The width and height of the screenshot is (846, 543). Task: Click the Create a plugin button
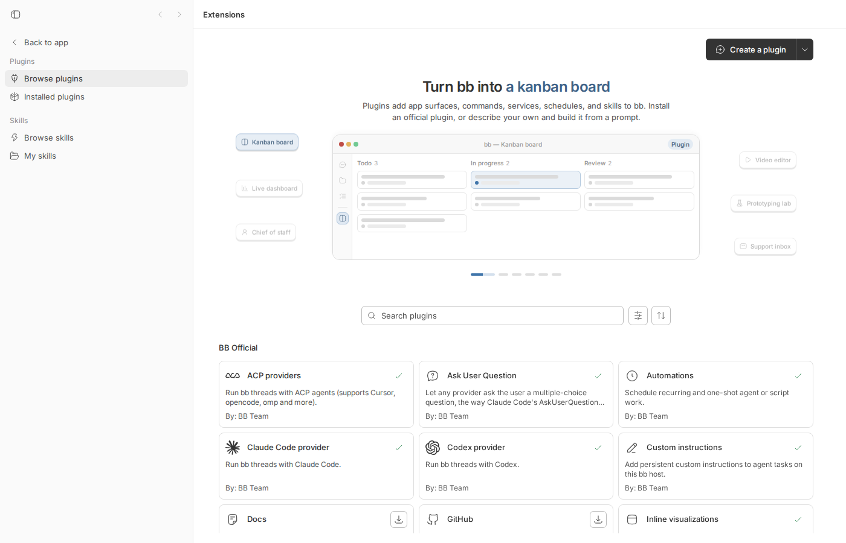click(x=751, y=49)
